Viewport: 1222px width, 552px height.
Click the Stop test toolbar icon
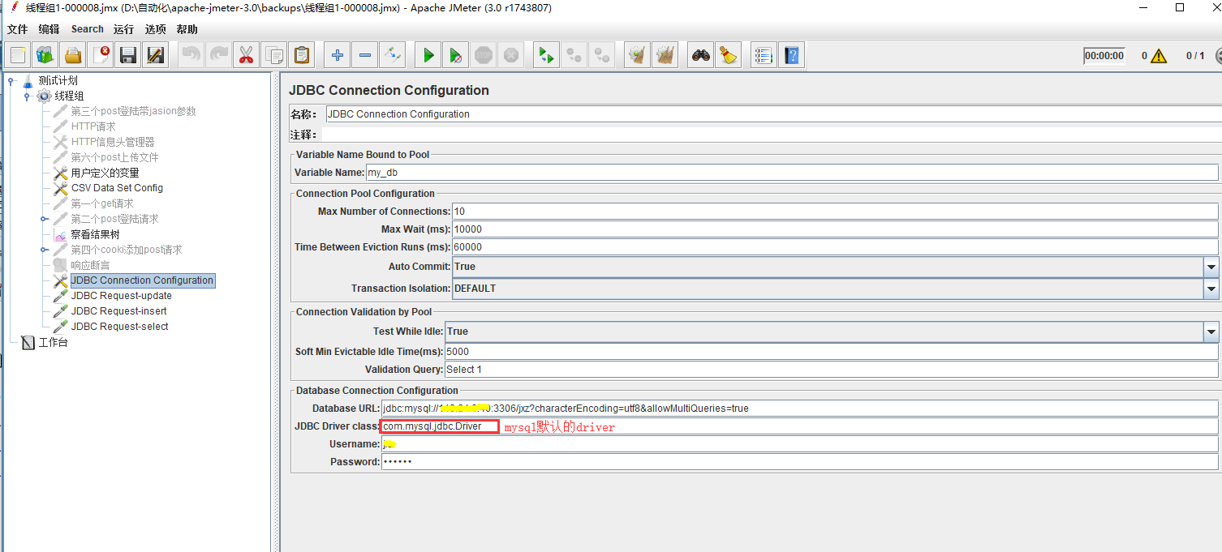point(484,55)
